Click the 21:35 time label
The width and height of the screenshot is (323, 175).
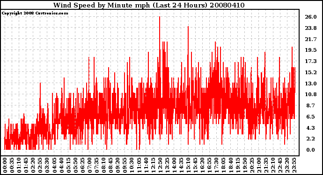click(266, 165)
